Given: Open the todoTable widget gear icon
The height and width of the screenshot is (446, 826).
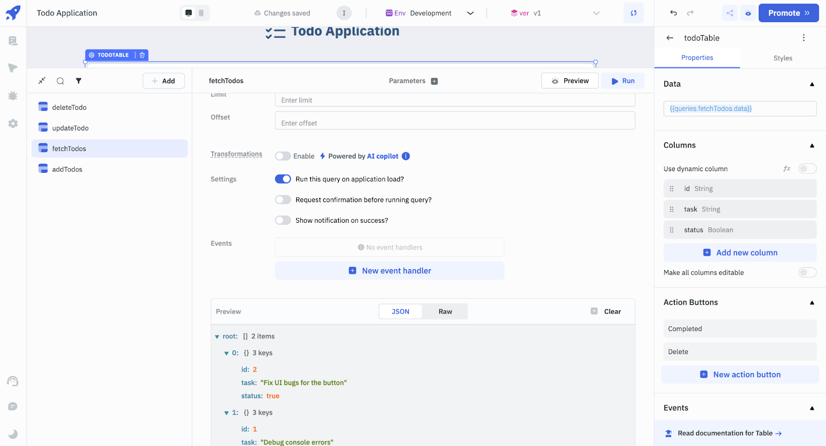Looking at the screenshot, I should coord(92,55).
